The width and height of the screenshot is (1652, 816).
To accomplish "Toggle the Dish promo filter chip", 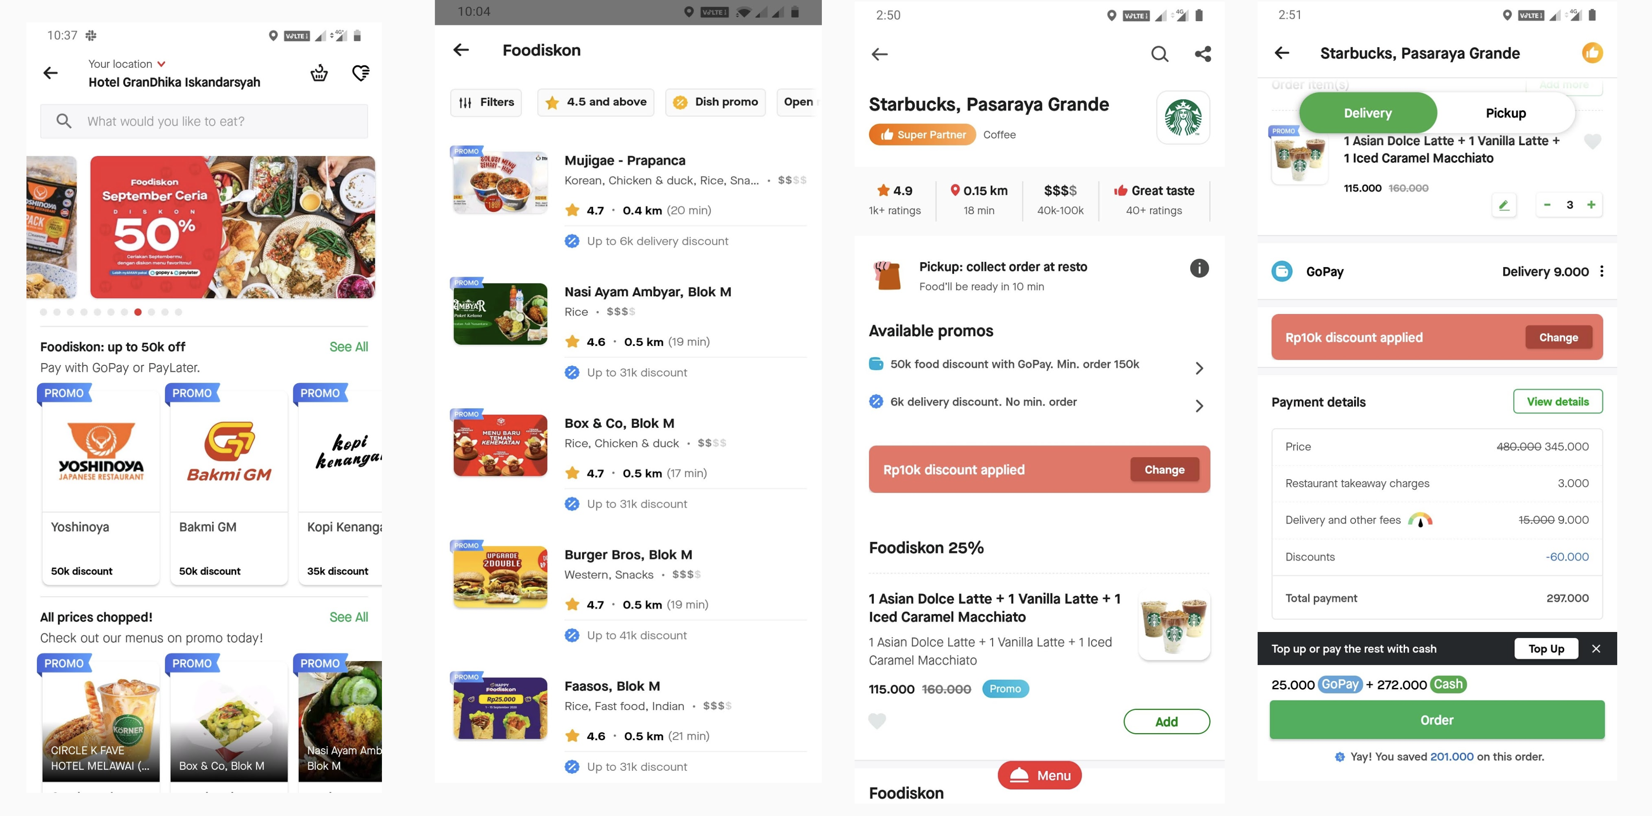I will pyautogui.click(x=715, y=102).
